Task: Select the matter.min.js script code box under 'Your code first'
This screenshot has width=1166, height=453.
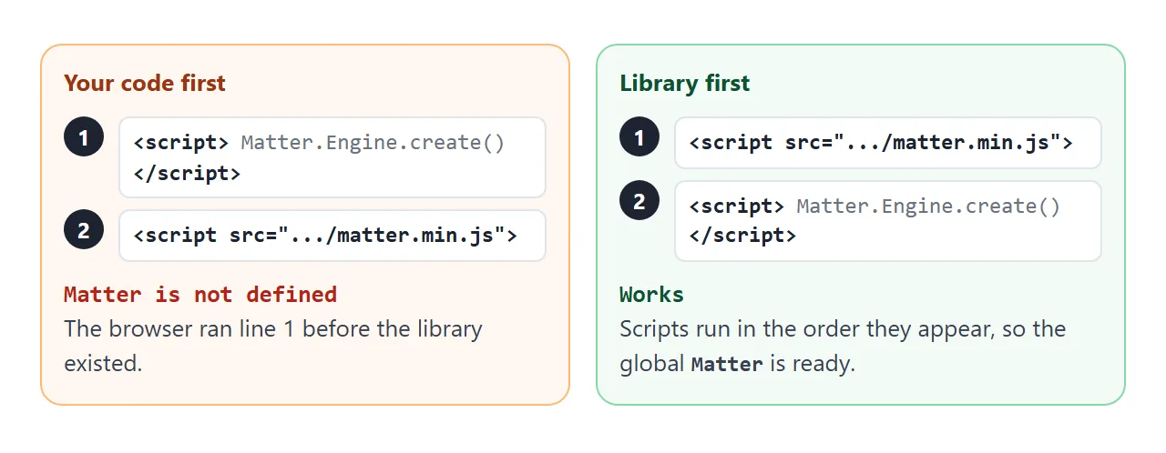Action: pyautogui.click(x=332, y=236)
